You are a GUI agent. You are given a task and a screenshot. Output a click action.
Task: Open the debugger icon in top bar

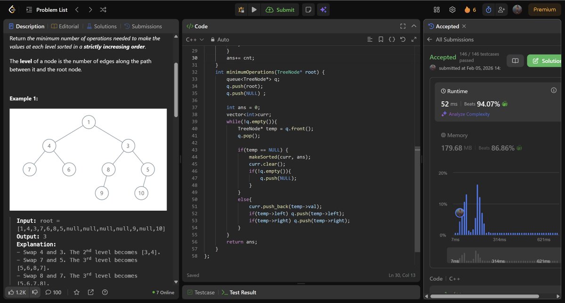(241, 9)
